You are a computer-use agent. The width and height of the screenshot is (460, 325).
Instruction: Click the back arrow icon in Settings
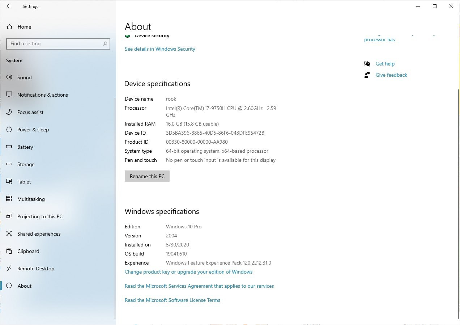(9, 6)
